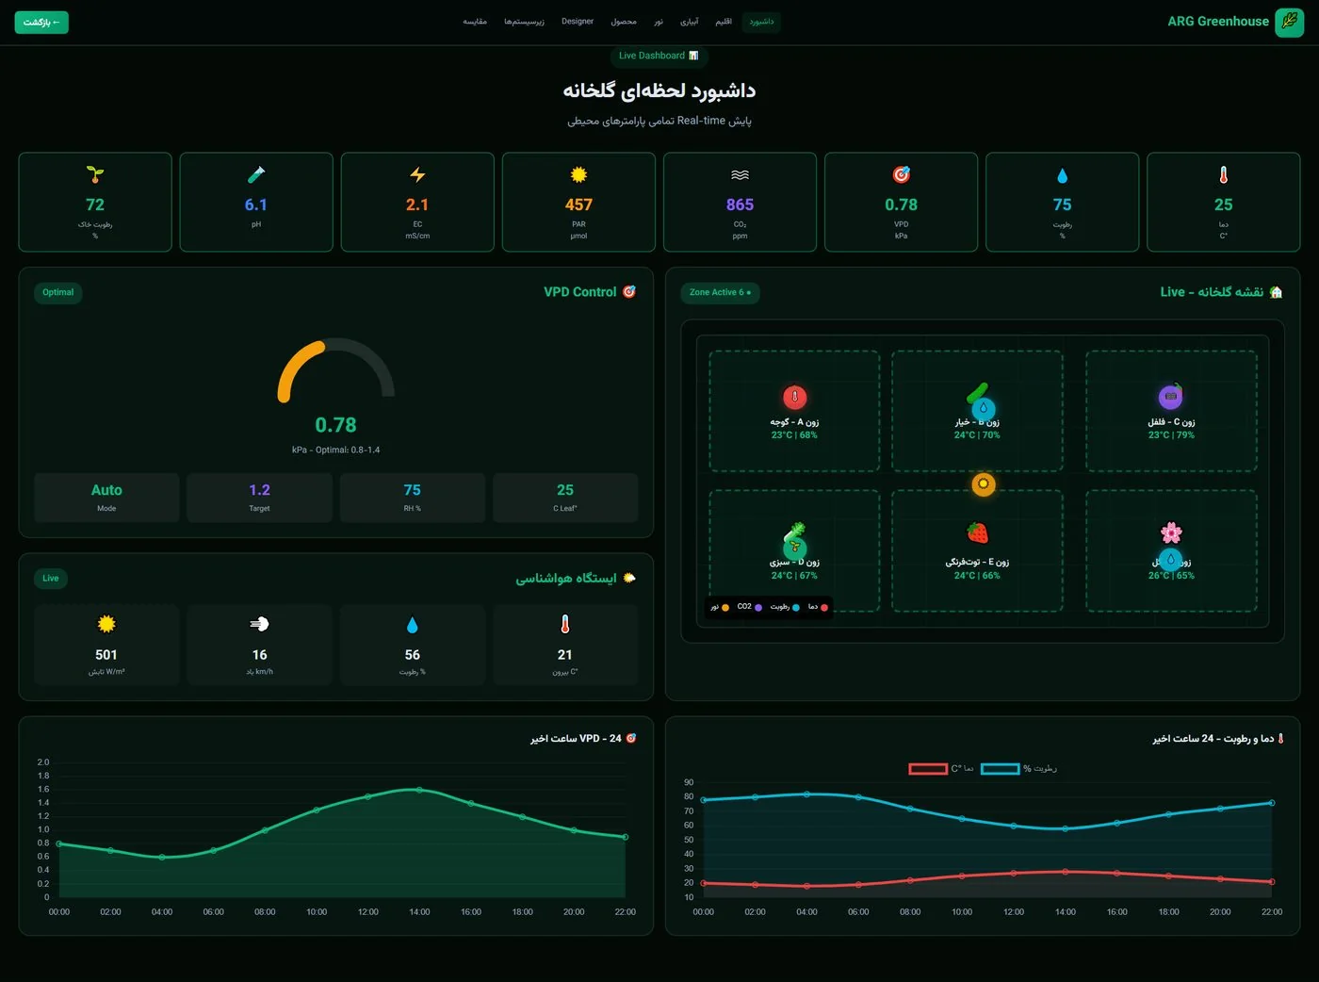1319x982 pixels.
Task: Click the purple CO2 sensor in Zone C
Action: (1171, 396)
